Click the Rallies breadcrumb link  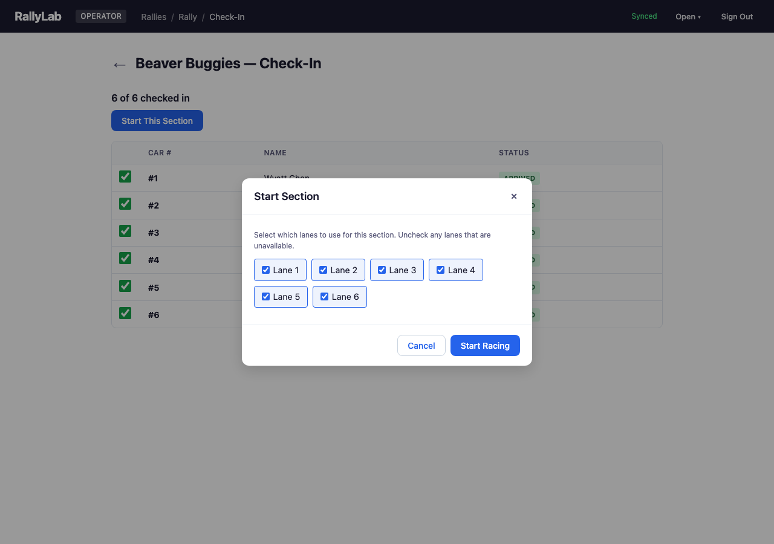point(154,17)
